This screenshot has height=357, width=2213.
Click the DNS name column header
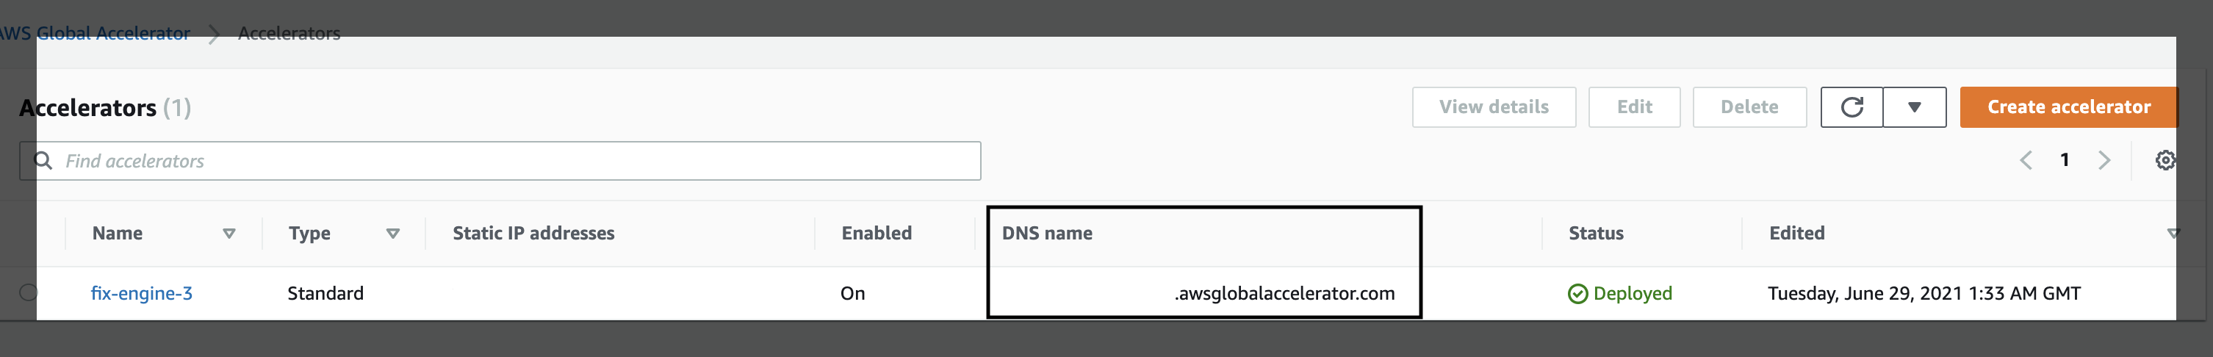[1047, 234]
